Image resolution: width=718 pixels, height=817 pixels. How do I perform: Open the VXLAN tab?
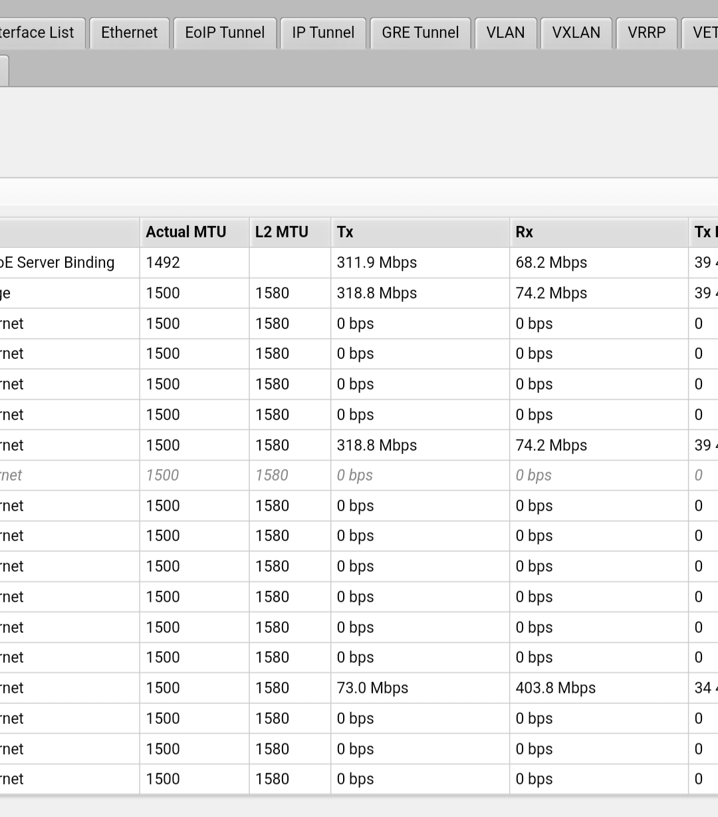(x=576, y=32)
